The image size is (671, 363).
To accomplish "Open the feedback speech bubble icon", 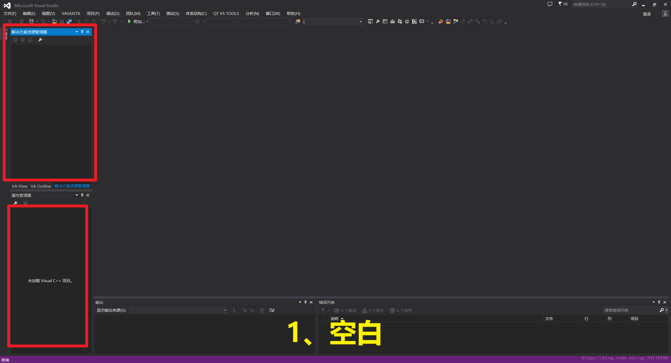I will tap(550, 4).
